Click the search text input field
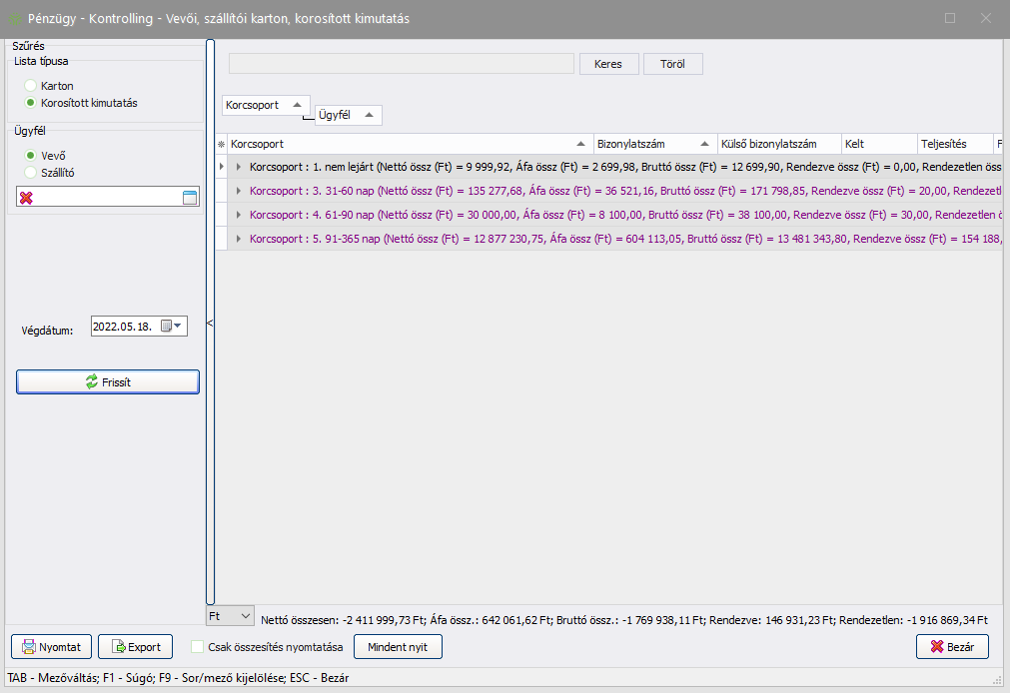This screenshot has height=693, width=1010. (401, 64)
